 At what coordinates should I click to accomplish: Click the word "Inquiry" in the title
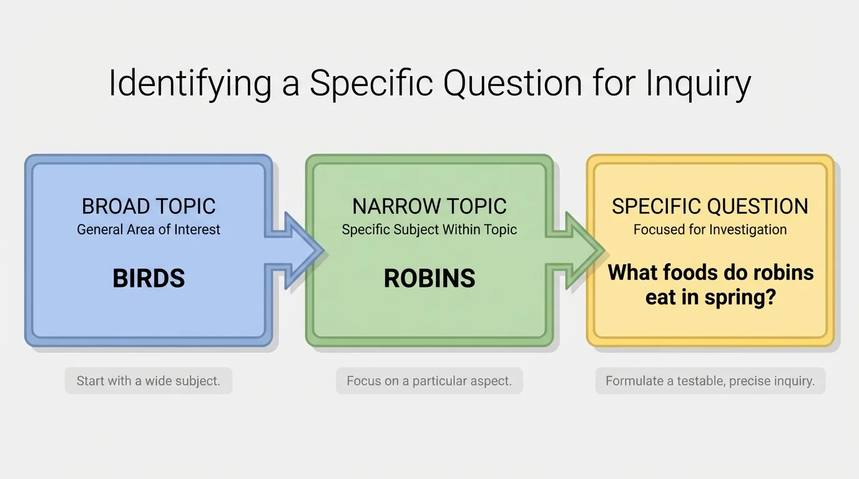pyautogui.click(x=698, y=83)
